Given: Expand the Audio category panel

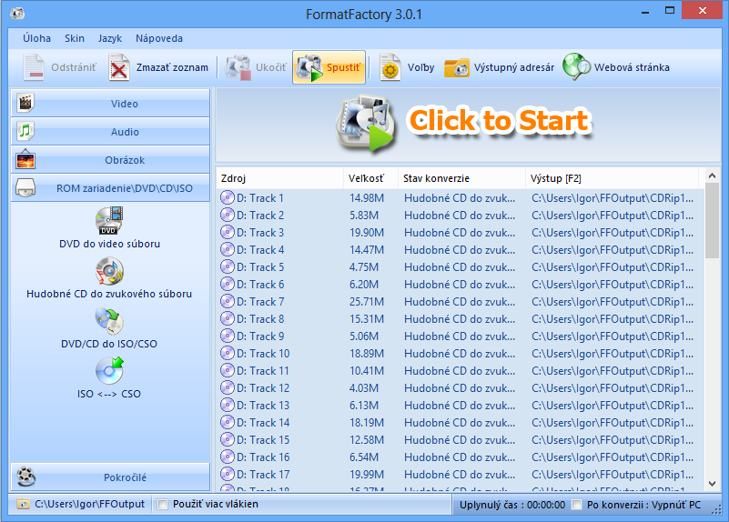Looking at the screenshot, I should 110,132.
